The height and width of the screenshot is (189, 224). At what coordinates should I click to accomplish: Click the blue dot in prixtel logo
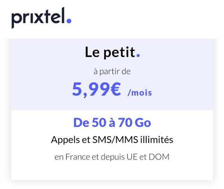[69, 21]
